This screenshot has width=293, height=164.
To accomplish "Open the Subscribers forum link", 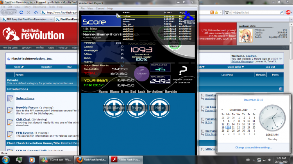I will point(25,98).
